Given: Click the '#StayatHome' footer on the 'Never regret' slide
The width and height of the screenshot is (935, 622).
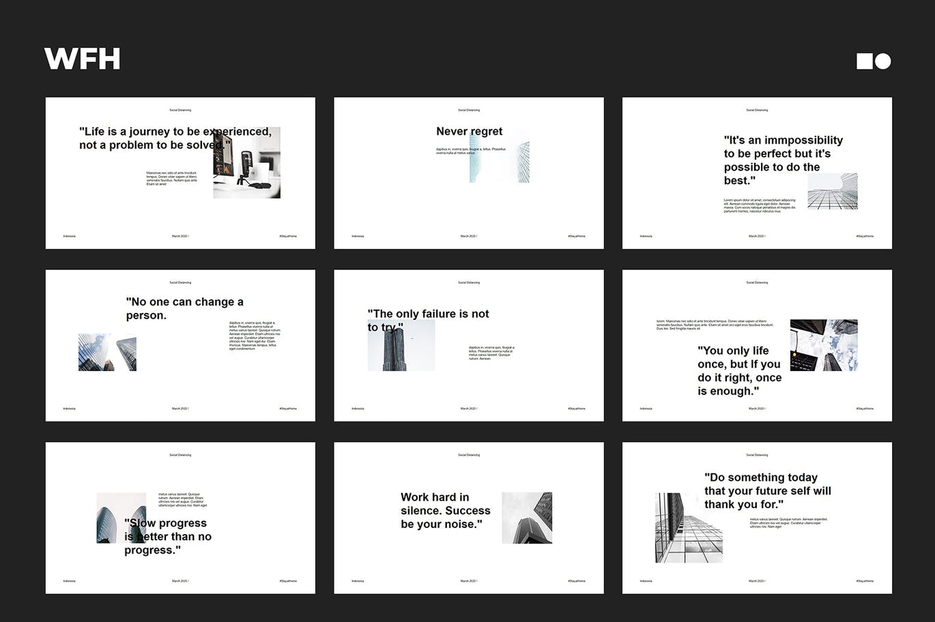Looking at the screenshot, I should (576, 236).
